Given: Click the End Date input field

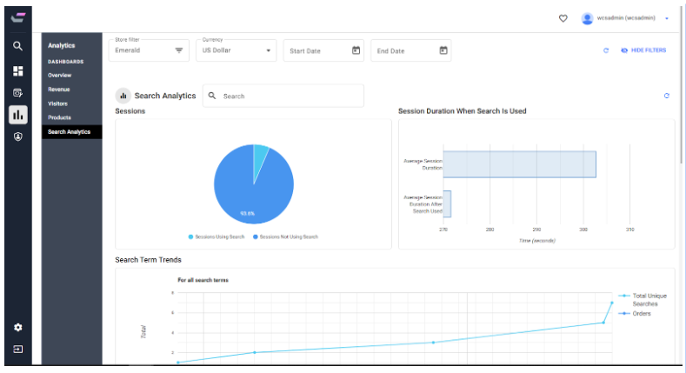Looking at the screenshot, I should (410, 50).
